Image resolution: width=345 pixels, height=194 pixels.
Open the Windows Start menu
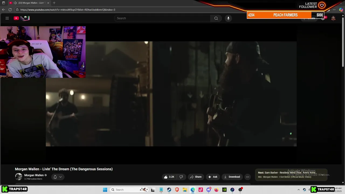[x=105, y=190]
